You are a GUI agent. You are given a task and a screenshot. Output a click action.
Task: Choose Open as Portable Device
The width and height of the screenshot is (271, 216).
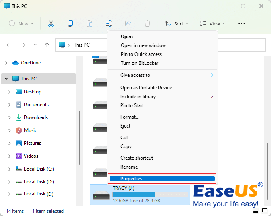click(x=162, y=88)
